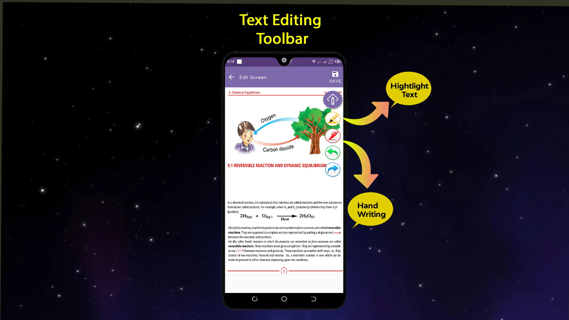Tap the navigation back arrow icon
This screenshot has width=569, height=320.
pyautogui.click(x=231, y=77)
